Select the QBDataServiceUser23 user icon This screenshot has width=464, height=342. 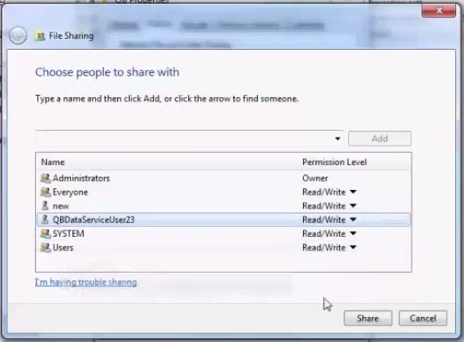tap(45, 220)
